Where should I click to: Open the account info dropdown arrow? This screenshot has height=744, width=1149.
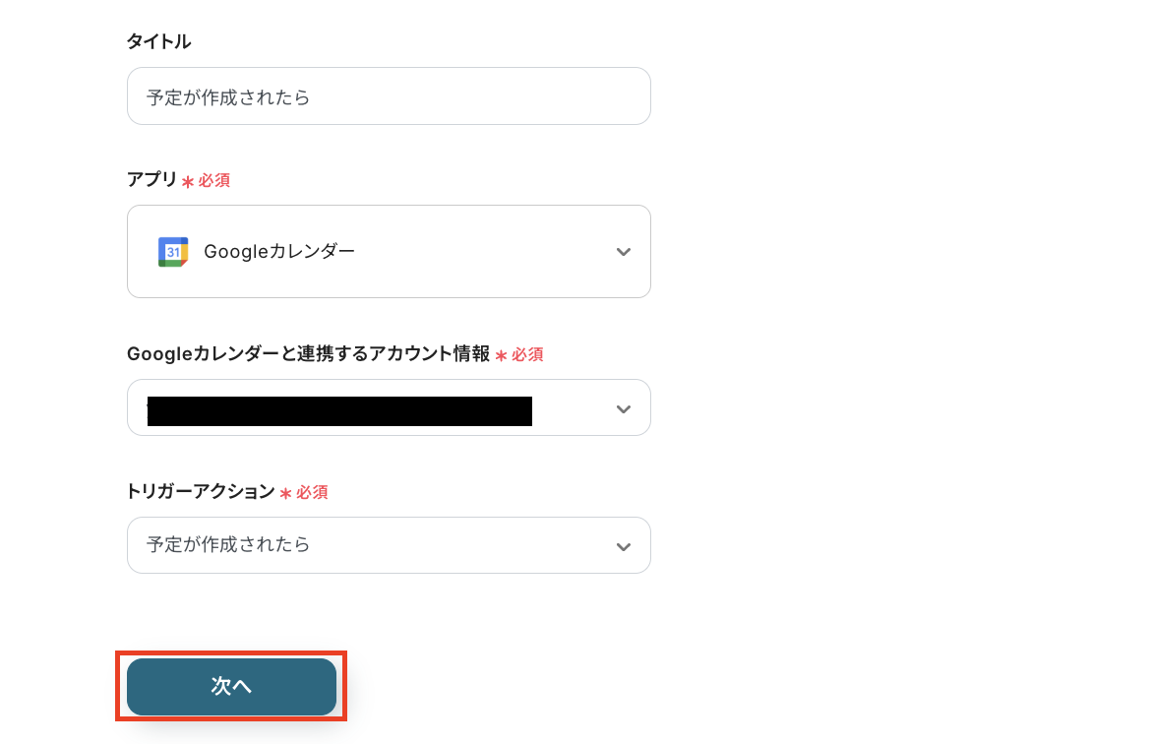623,408
